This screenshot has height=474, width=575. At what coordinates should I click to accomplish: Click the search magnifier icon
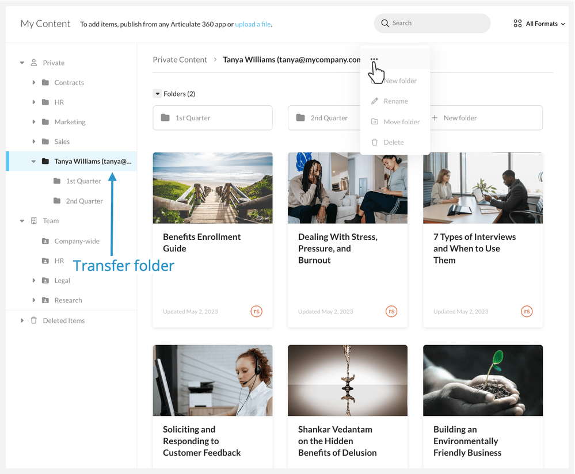coord(384,23)
